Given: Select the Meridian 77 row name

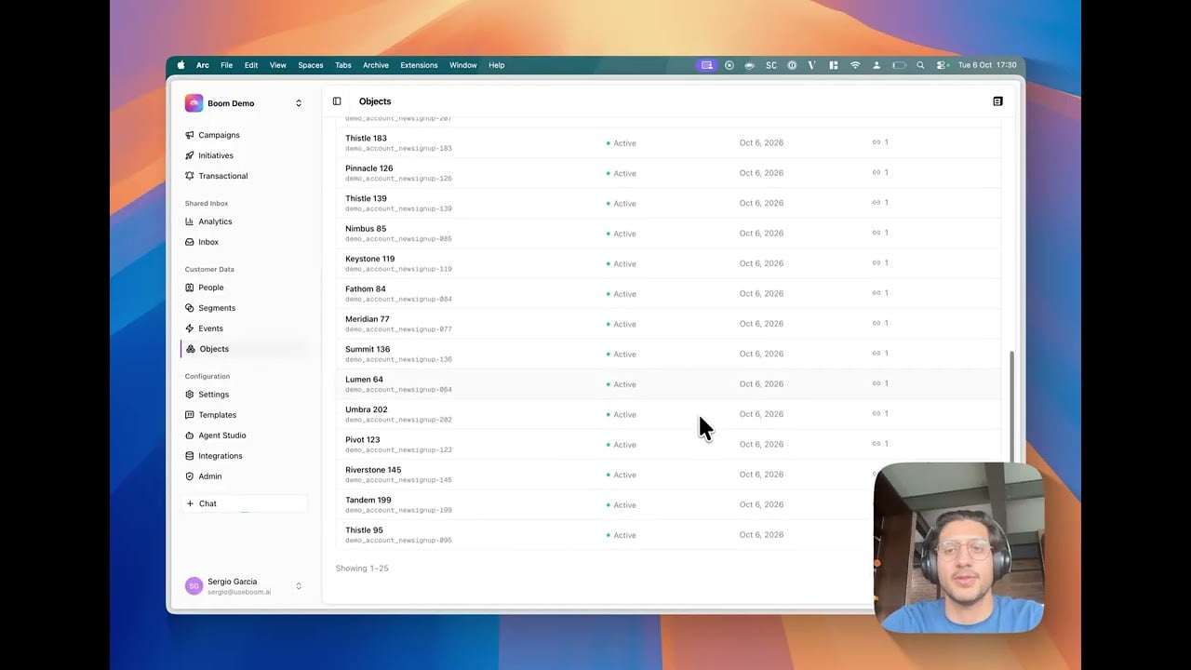Looking at the screenshot, I should point(368,319).
